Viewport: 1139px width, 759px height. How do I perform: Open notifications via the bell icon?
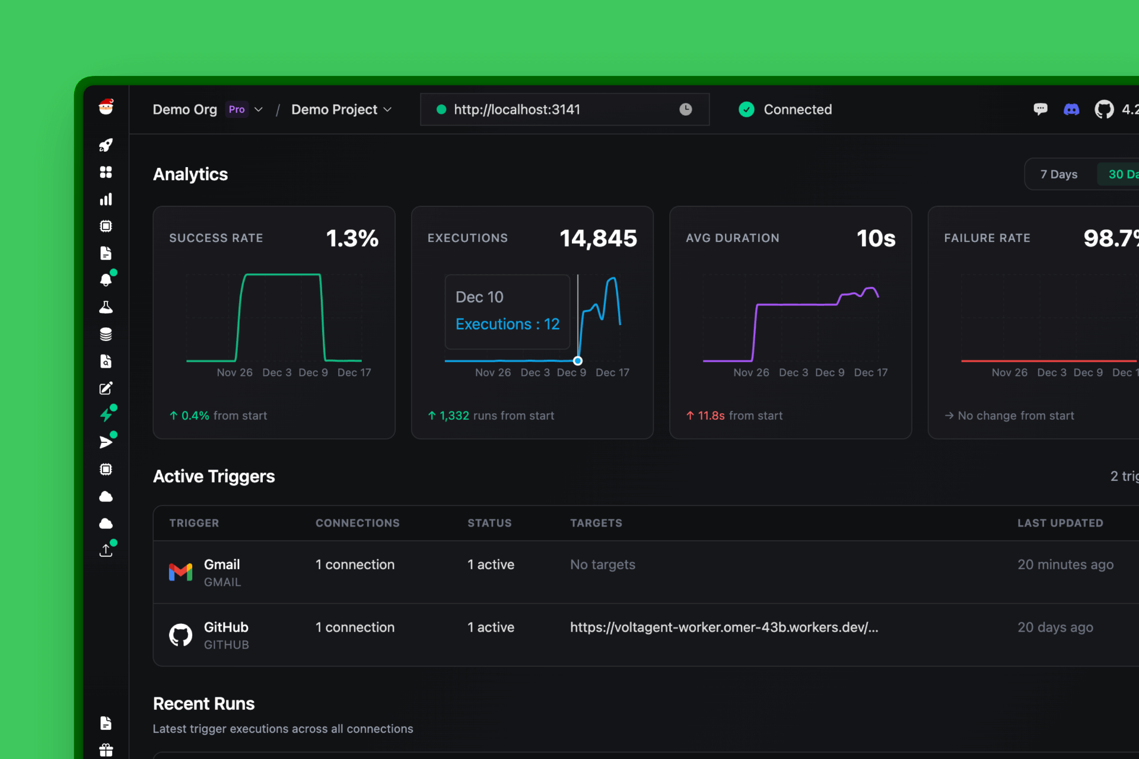pyautogui.click(x=106, y=279)
